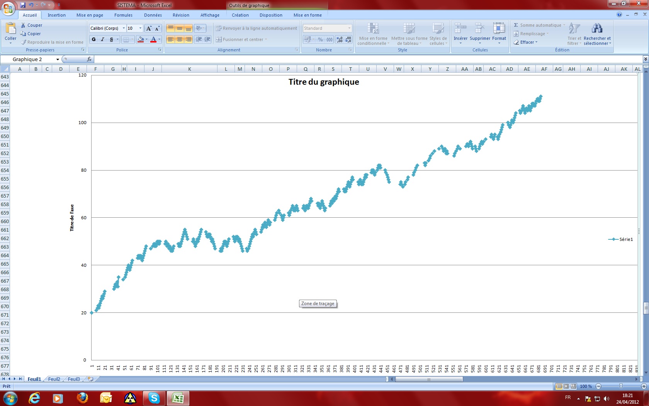The width and height of the screenshot is (649, 406).
Task: Click the chart title 'Titre du graphique'
Action: 324,82
